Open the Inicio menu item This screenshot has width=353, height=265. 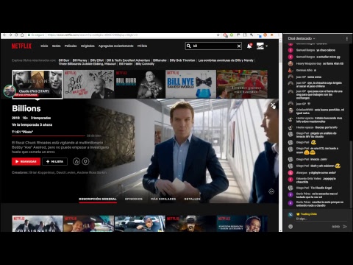coord(44,46)
